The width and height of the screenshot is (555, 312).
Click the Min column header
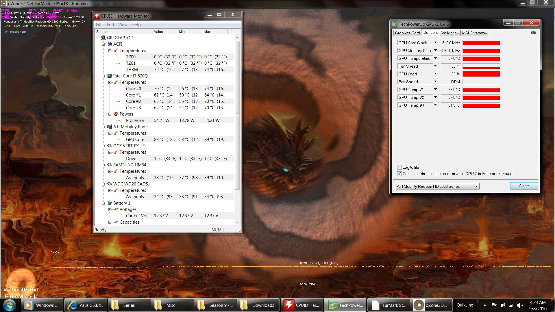[190, 31]
